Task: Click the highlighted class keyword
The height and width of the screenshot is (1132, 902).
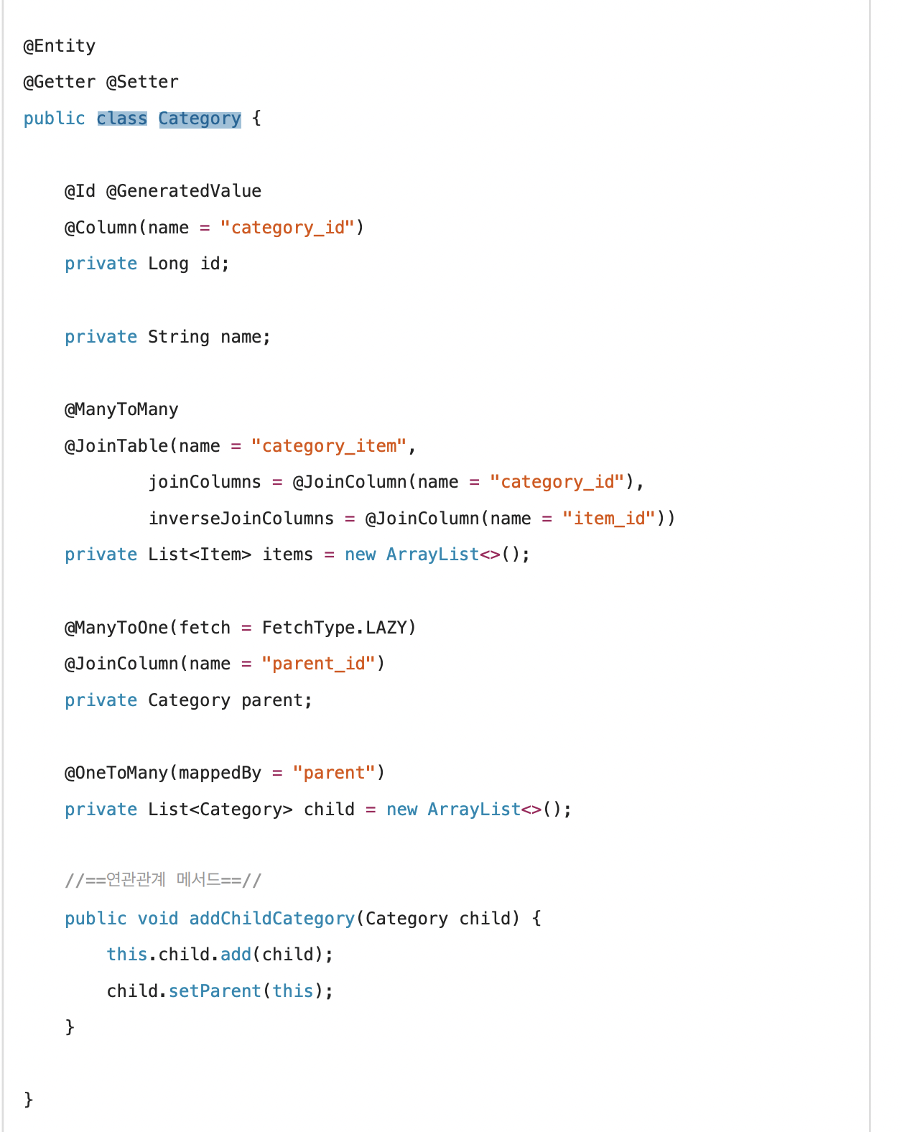Action: (x=122, y=119)
